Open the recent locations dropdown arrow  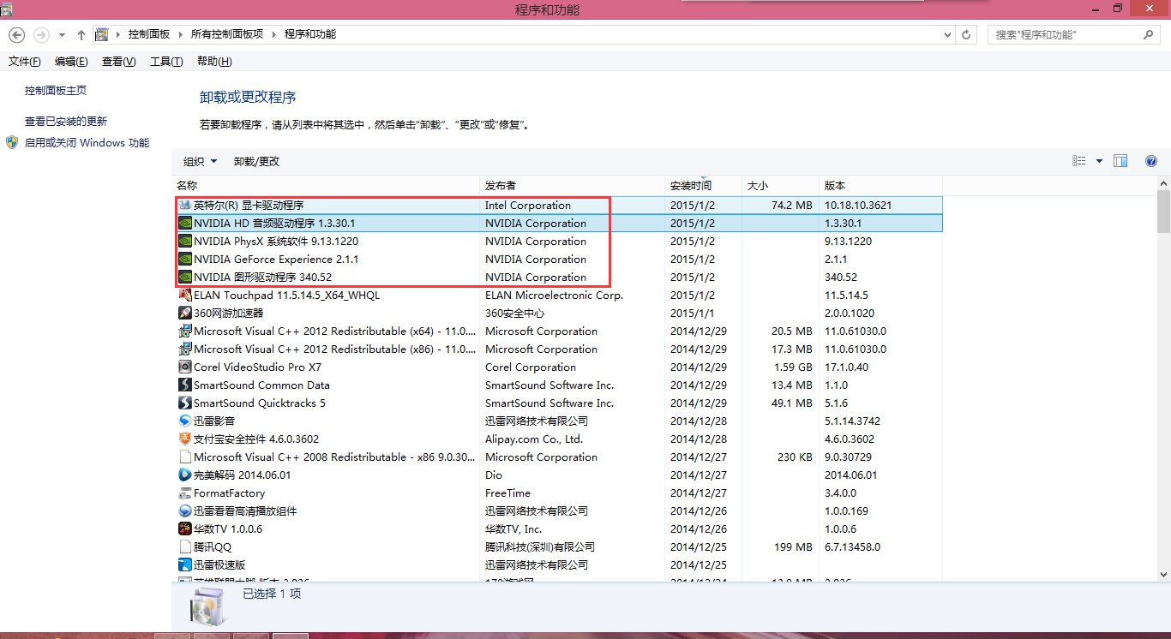coord(62,35)
